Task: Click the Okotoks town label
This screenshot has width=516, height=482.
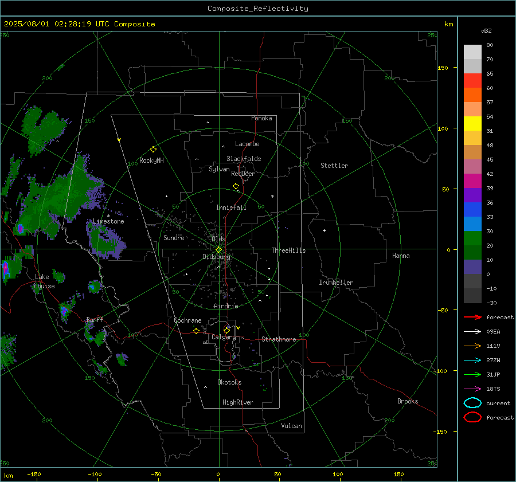Action: tap(229, 382)
